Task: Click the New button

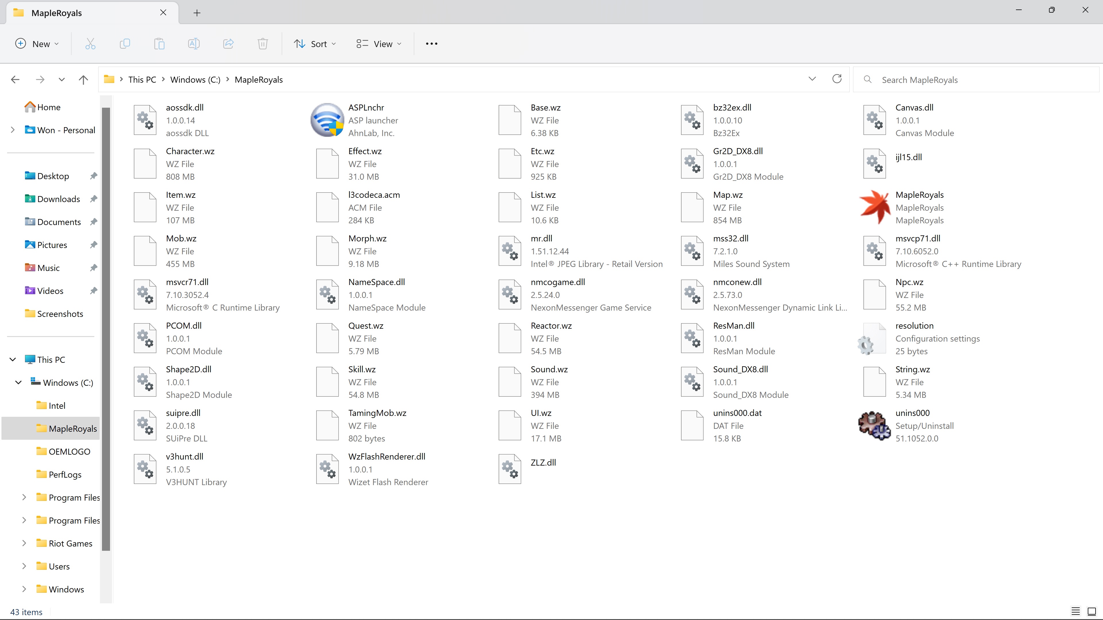Action: [36, 43]
